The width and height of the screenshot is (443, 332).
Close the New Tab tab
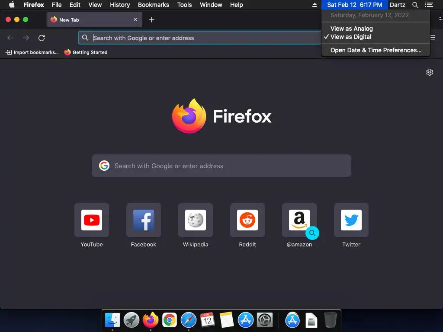tap(135, 19)
